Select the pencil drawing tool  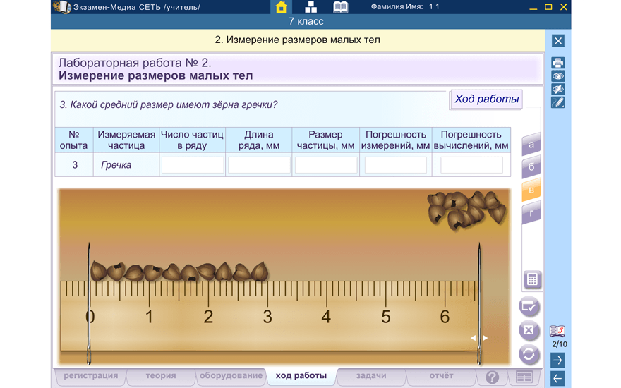click(557, 102)
